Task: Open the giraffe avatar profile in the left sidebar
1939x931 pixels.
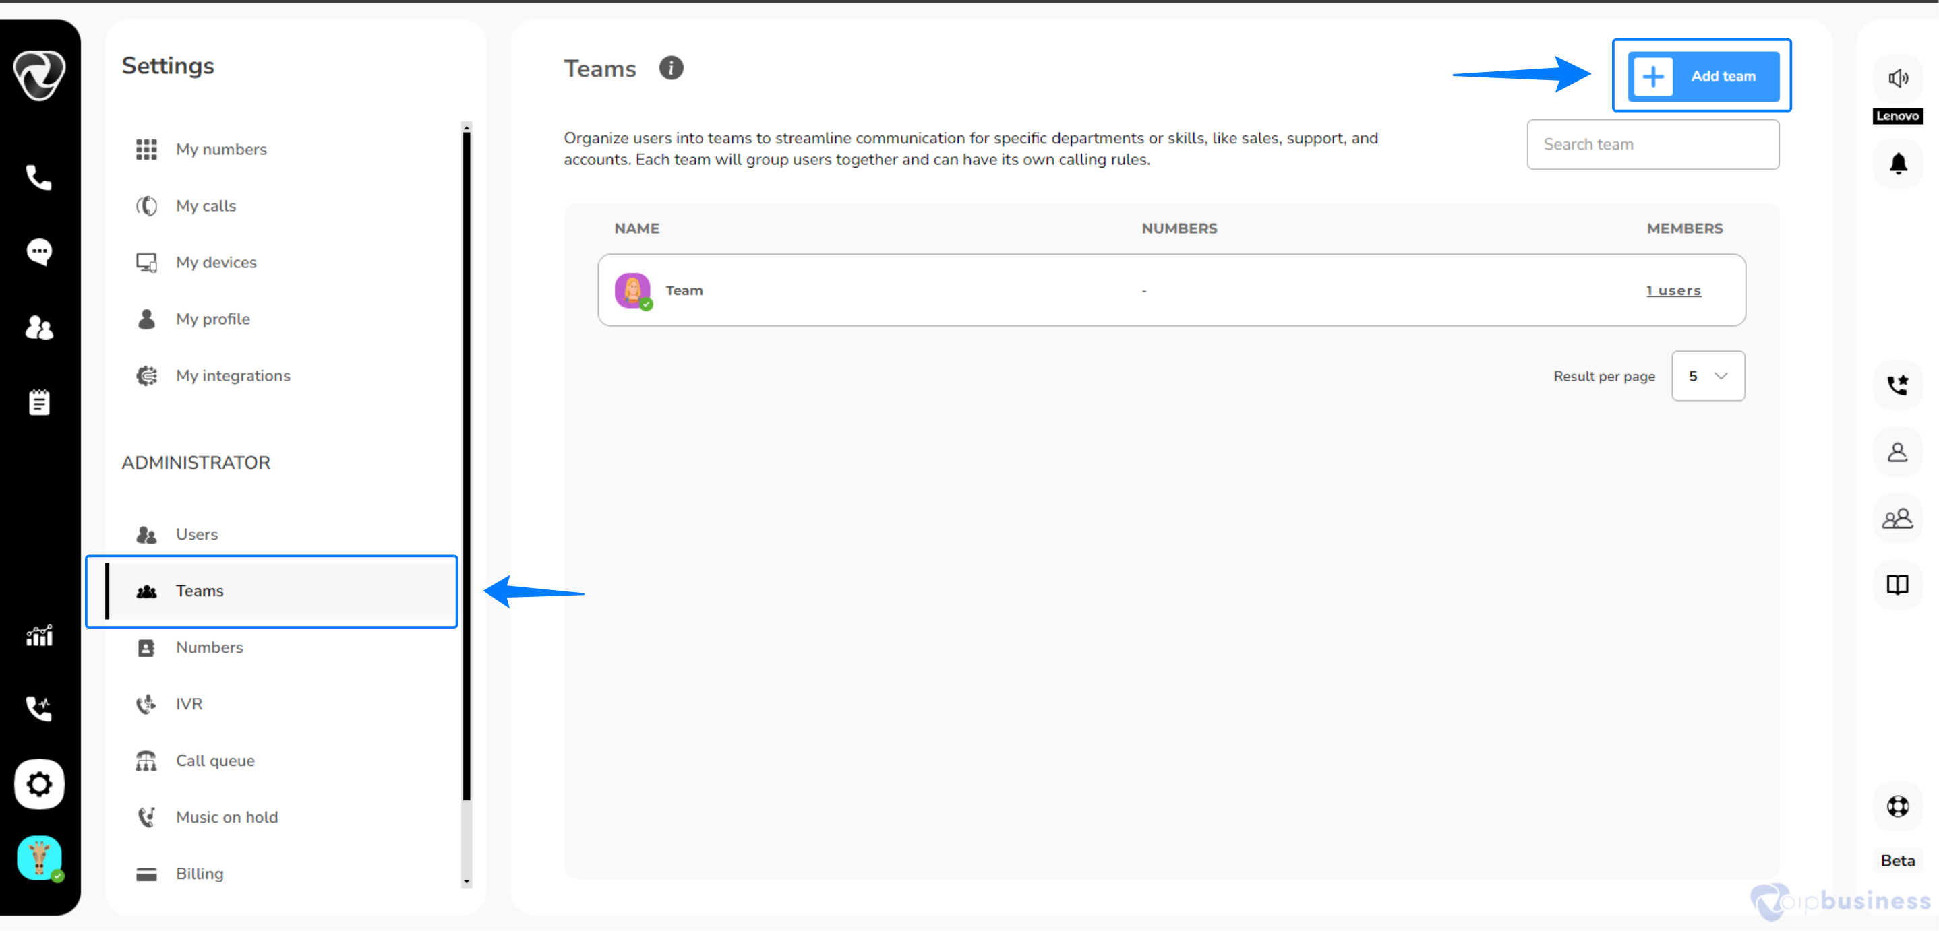Action: [x=39, y=858]
